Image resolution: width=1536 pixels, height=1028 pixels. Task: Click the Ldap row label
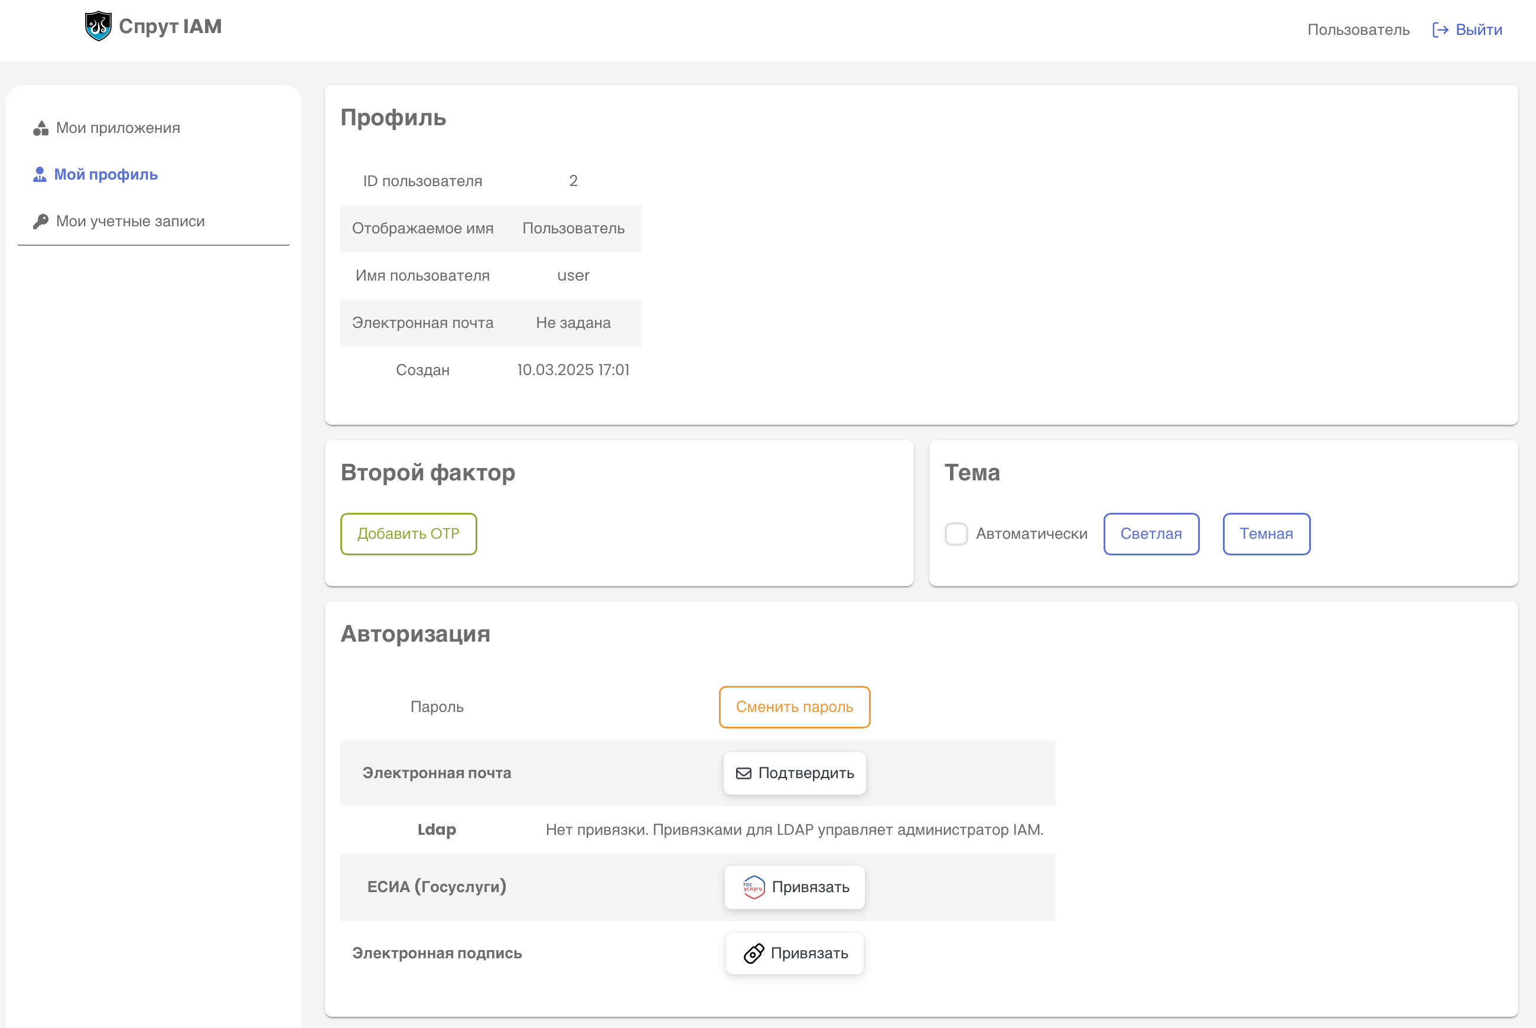point(437,830)
